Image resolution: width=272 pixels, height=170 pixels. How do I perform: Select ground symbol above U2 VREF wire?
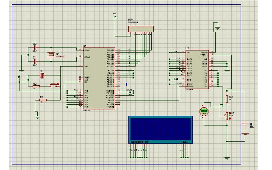[x=217, y=28]
